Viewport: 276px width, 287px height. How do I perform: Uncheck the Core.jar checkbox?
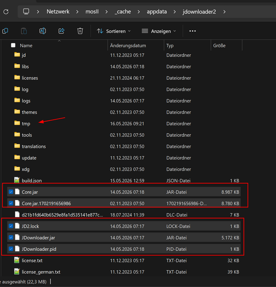(x=11, y=192)
